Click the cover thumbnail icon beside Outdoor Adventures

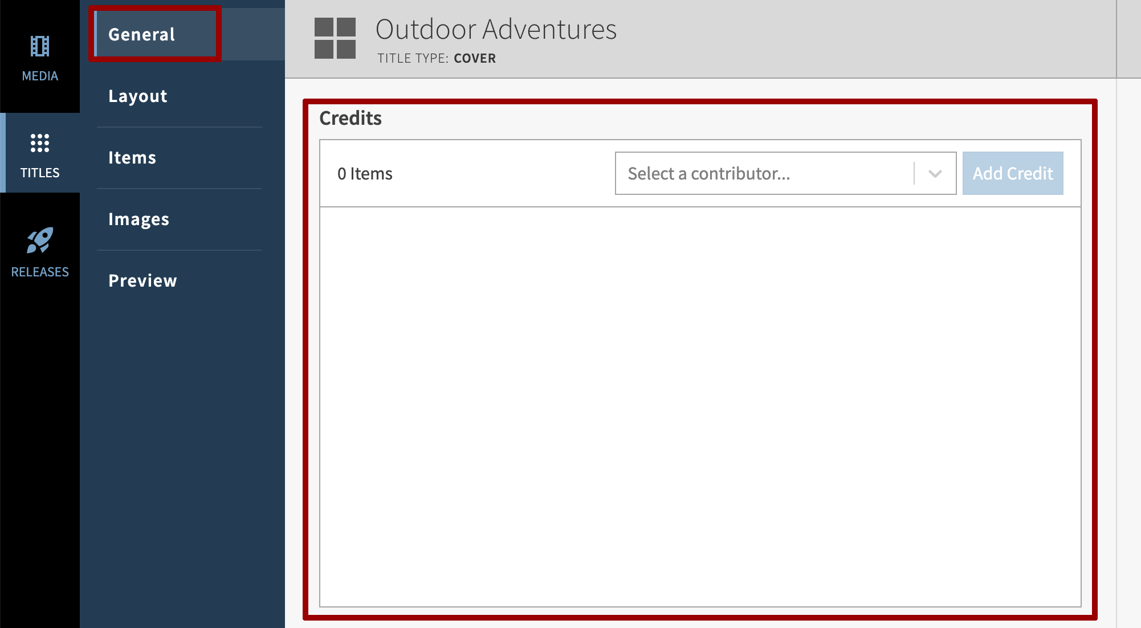335,38
